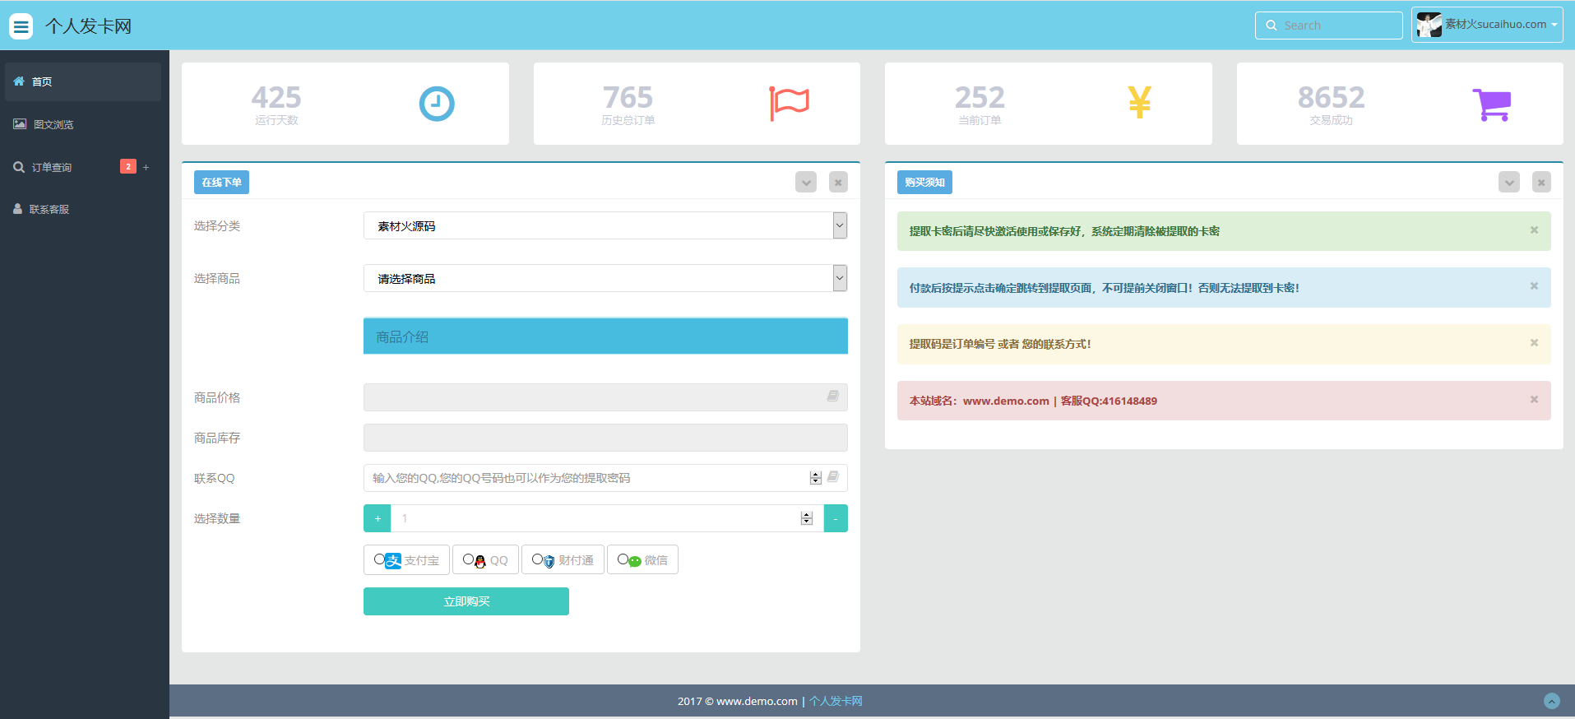Click the clock icon on 运行天数 card
The height and width of the screenshot is (719, 1575).
[x=437, y=104]
